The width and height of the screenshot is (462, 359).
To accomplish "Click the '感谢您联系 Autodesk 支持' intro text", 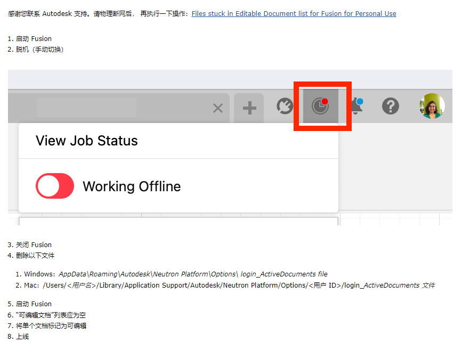I will pyautogui.click(x=48, y=13).
